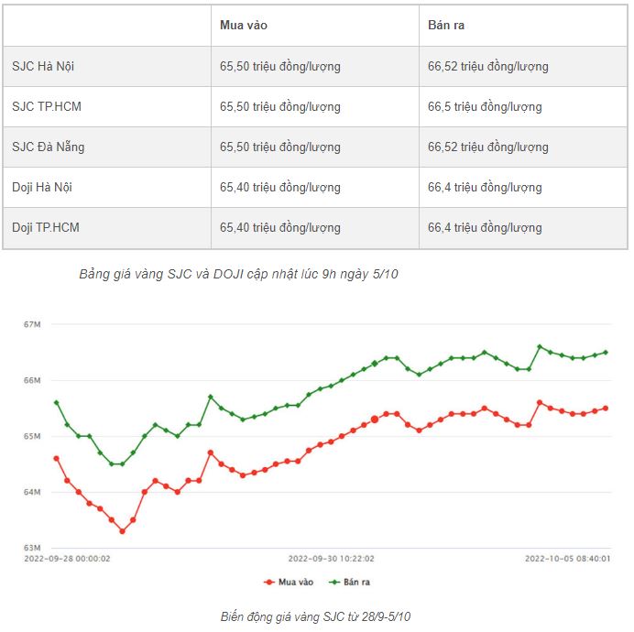This screenshot has width=634, height=632.
Task: Click the first green point at chart start
Action: point(56,402)
